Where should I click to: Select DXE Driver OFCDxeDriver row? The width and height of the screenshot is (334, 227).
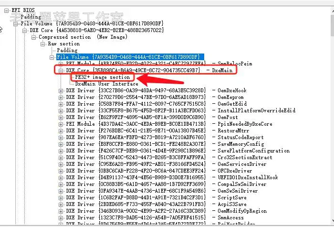pos(159,171)
